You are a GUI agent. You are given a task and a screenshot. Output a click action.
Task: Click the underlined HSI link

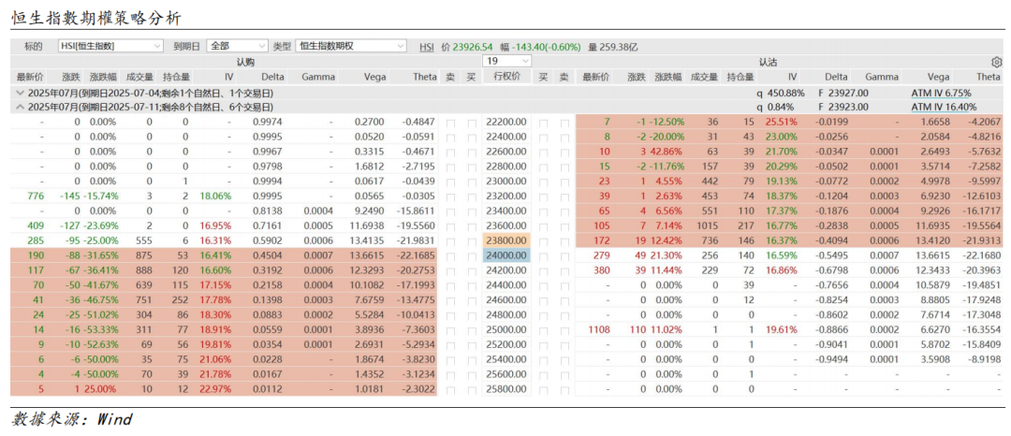(427, 47)
